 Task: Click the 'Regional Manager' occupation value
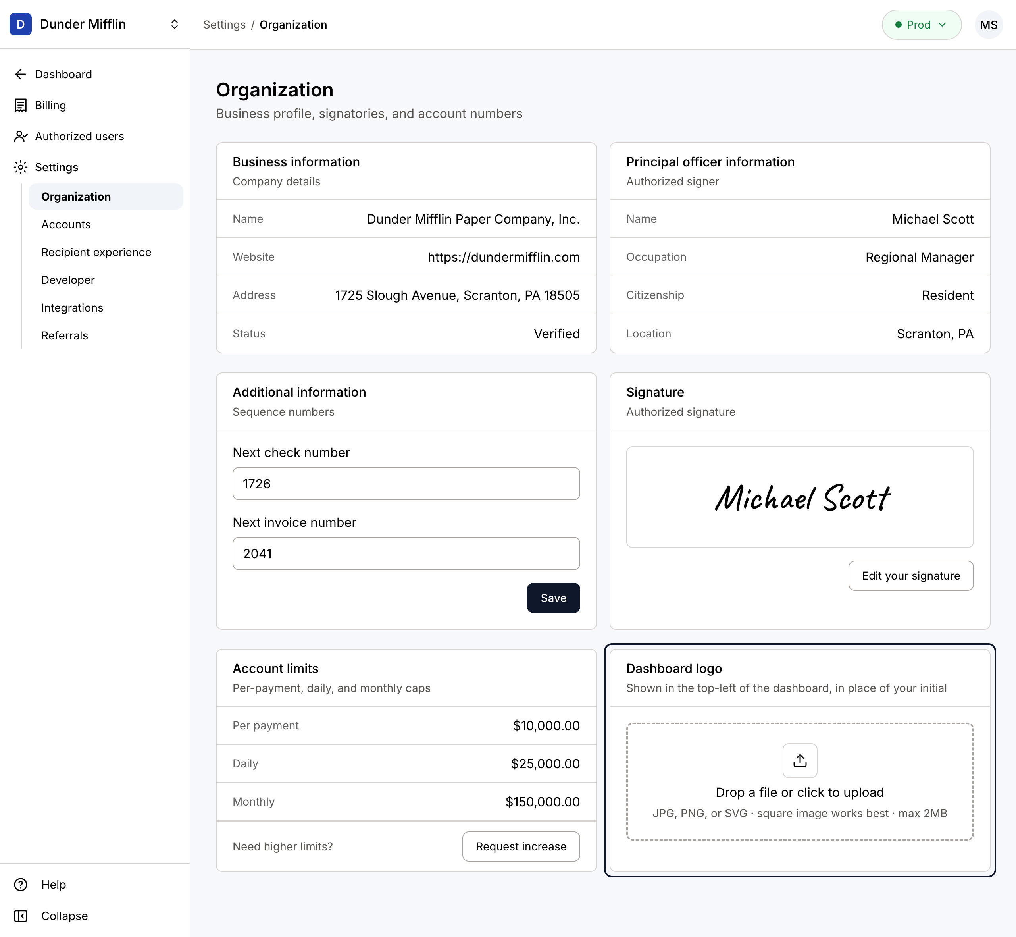click(919, 257)
